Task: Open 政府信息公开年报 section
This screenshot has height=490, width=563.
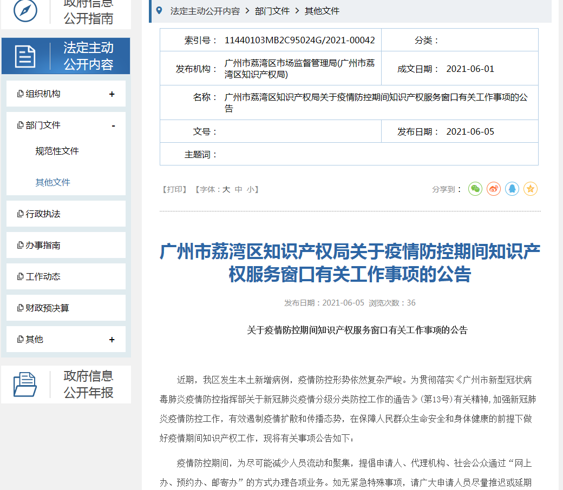Action: pos(66,385)
